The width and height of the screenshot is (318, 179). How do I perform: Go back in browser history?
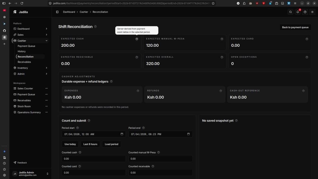click(10, 3)
